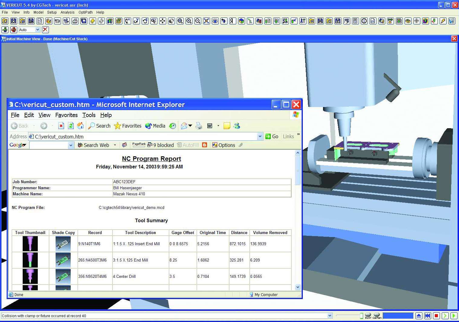
Task: Click the 9 blocked popup blocker button
Action: coord(160,145)
